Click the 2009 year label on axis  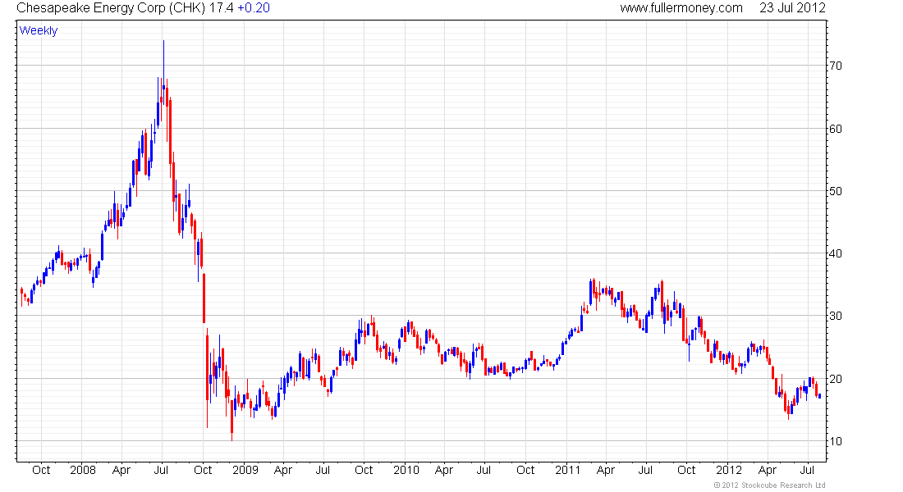pyautogui.click(x=245, y=470)
